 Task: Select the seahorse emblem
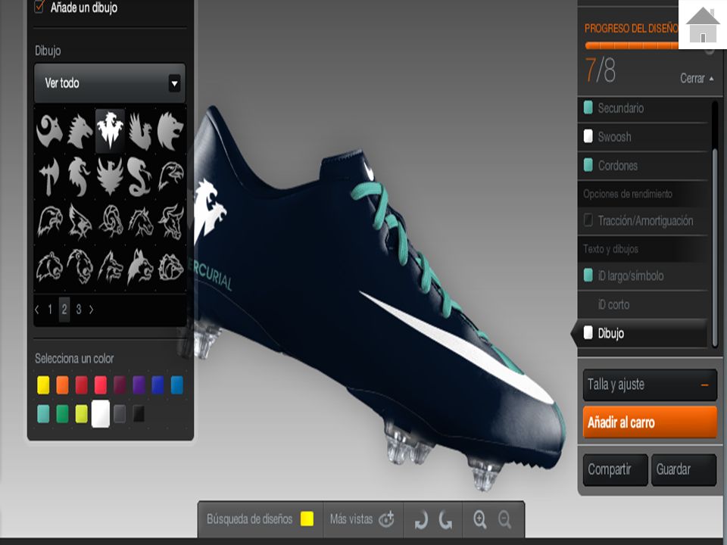click(80, 176)
